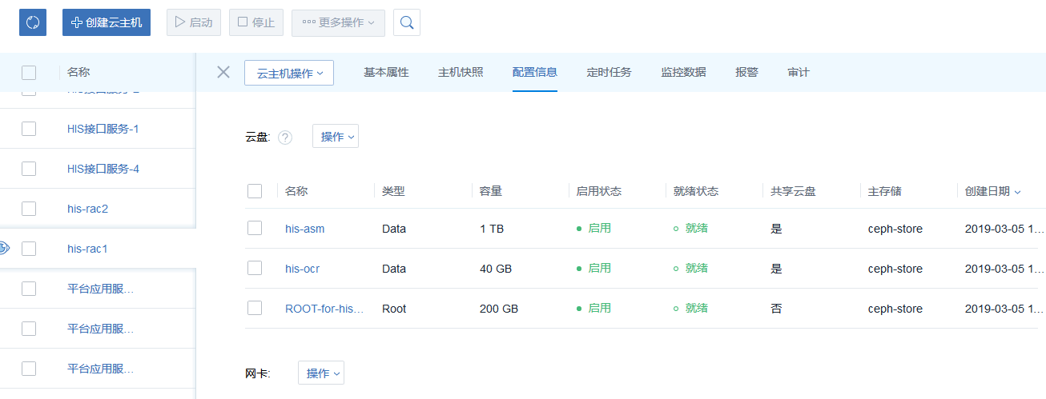Click the eye icon beside his-rac1
Viewport: 1046px width, 399px height.
(x=4, y=249)
